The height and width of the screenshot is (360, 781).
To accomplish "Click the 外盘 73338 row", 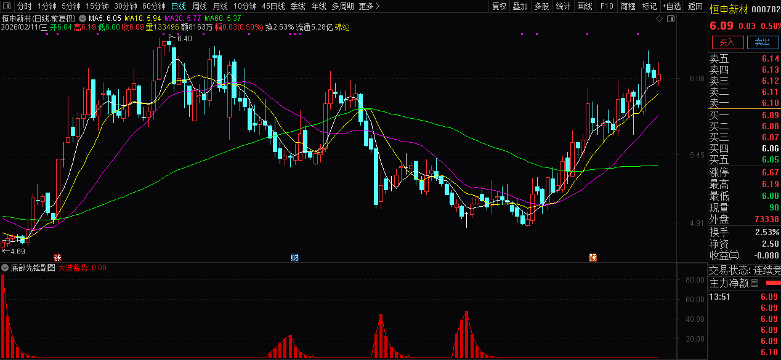I will (x=744, y=219).
